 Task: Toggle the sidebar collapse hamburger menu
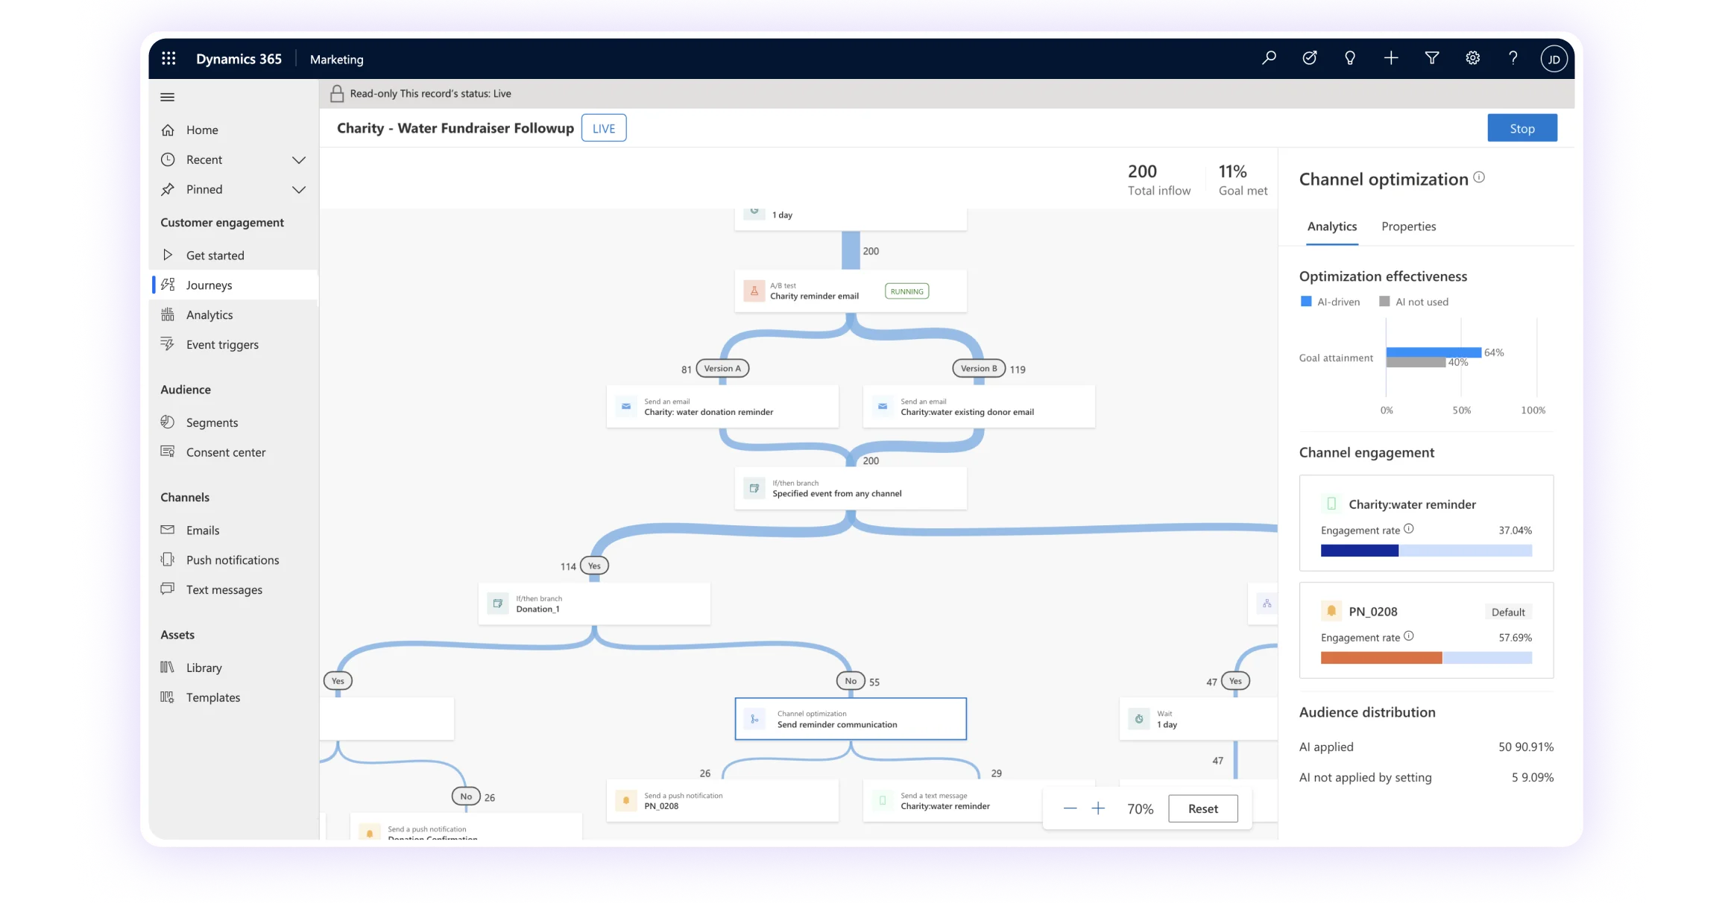pyautogui.click(x=167, y=97)
